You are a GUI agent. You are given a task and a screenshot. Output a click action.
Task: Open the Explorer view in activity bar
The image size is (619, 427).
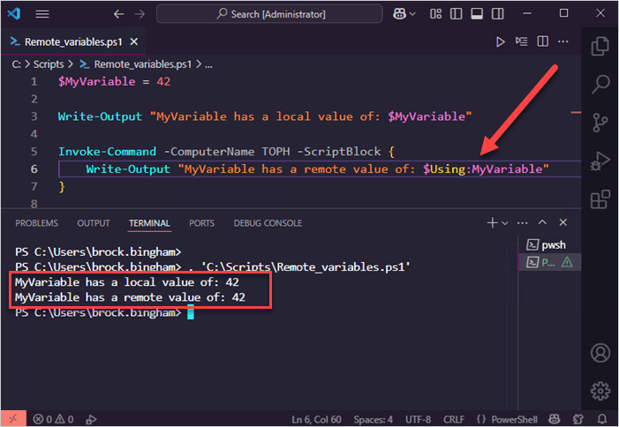(600, 47)
